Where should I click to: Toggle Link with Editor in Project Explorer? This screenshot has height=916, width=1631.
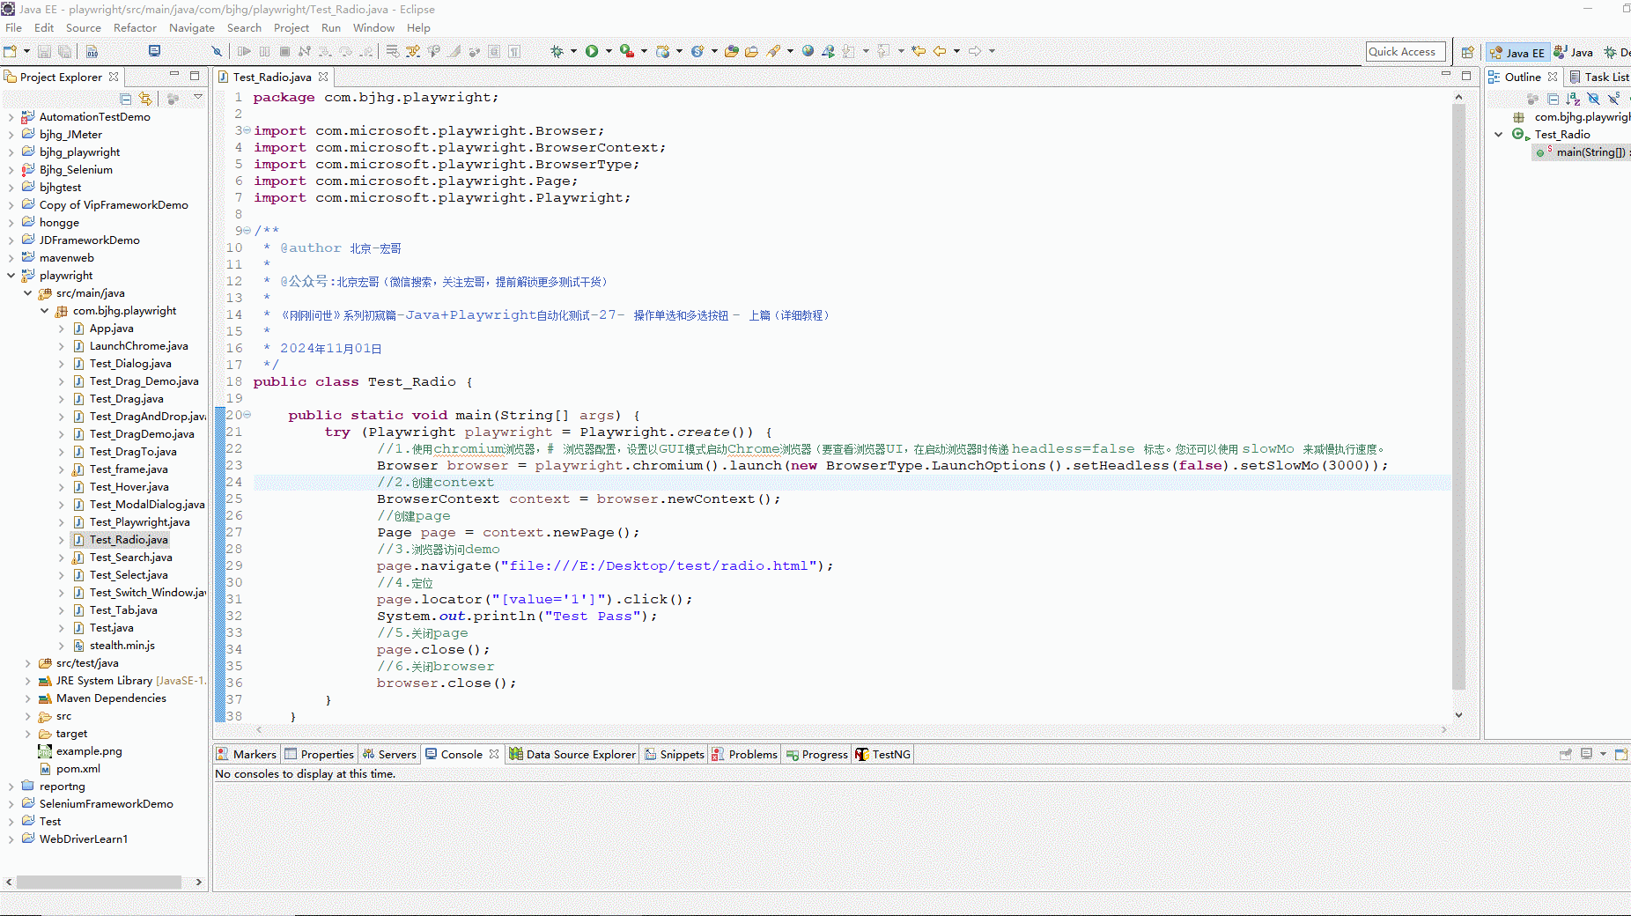[145, 99]
